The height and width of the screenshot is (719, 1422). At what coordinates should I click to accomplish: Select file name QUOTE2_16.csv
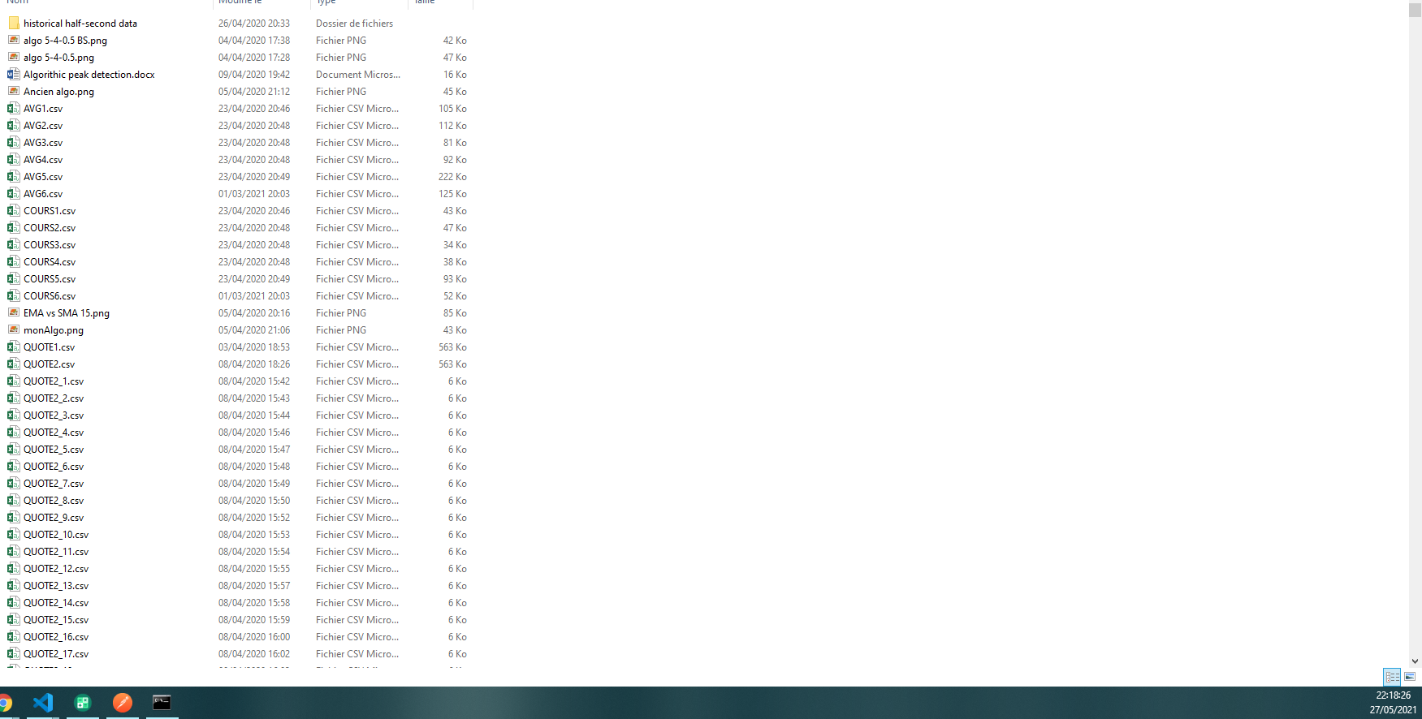[56, 637]
